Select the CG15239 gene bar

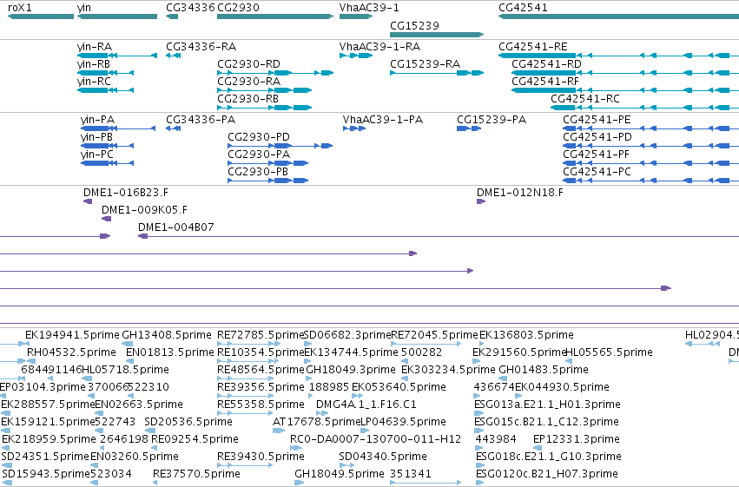(437, 35)
